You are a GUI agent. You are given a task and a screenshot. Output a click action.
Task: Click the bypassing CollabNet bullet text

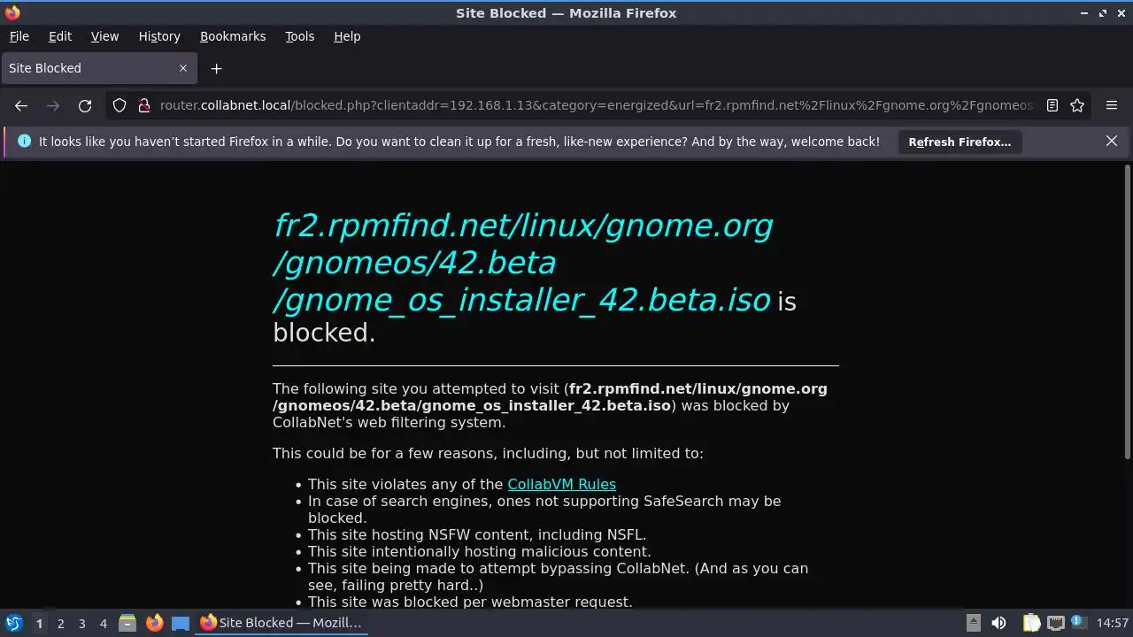(x=558, y=577)
